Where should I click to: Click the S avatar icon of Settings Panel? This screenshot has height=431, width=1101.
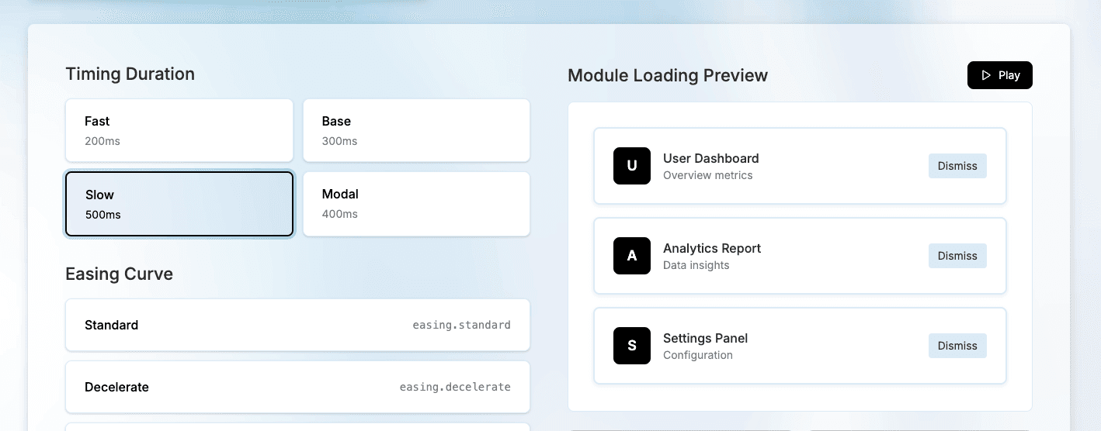632,346
